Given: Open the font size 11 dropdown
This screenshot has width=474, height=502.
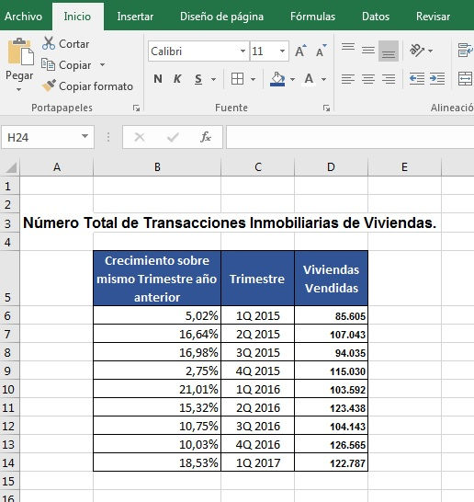Looking at the screenshot, I should point(282,51).
